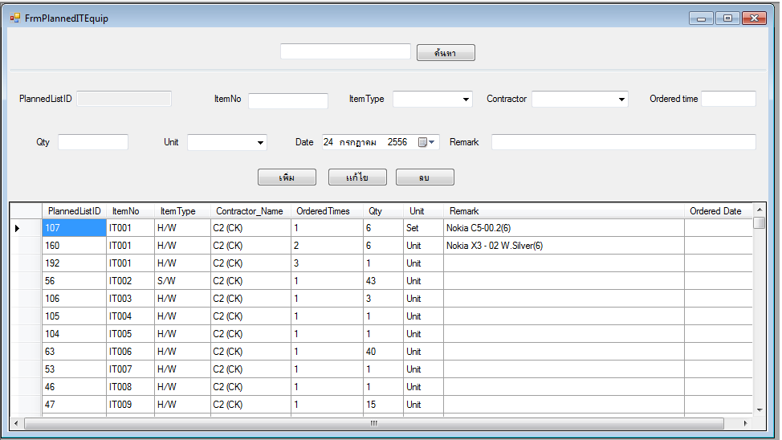This screenshot has height=440, width=782.
Task: Click the PlannedListID field
Action: 124,99
